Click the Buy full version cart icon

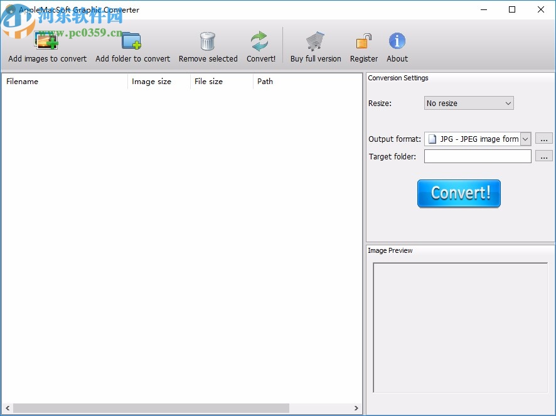pos(315,39)
